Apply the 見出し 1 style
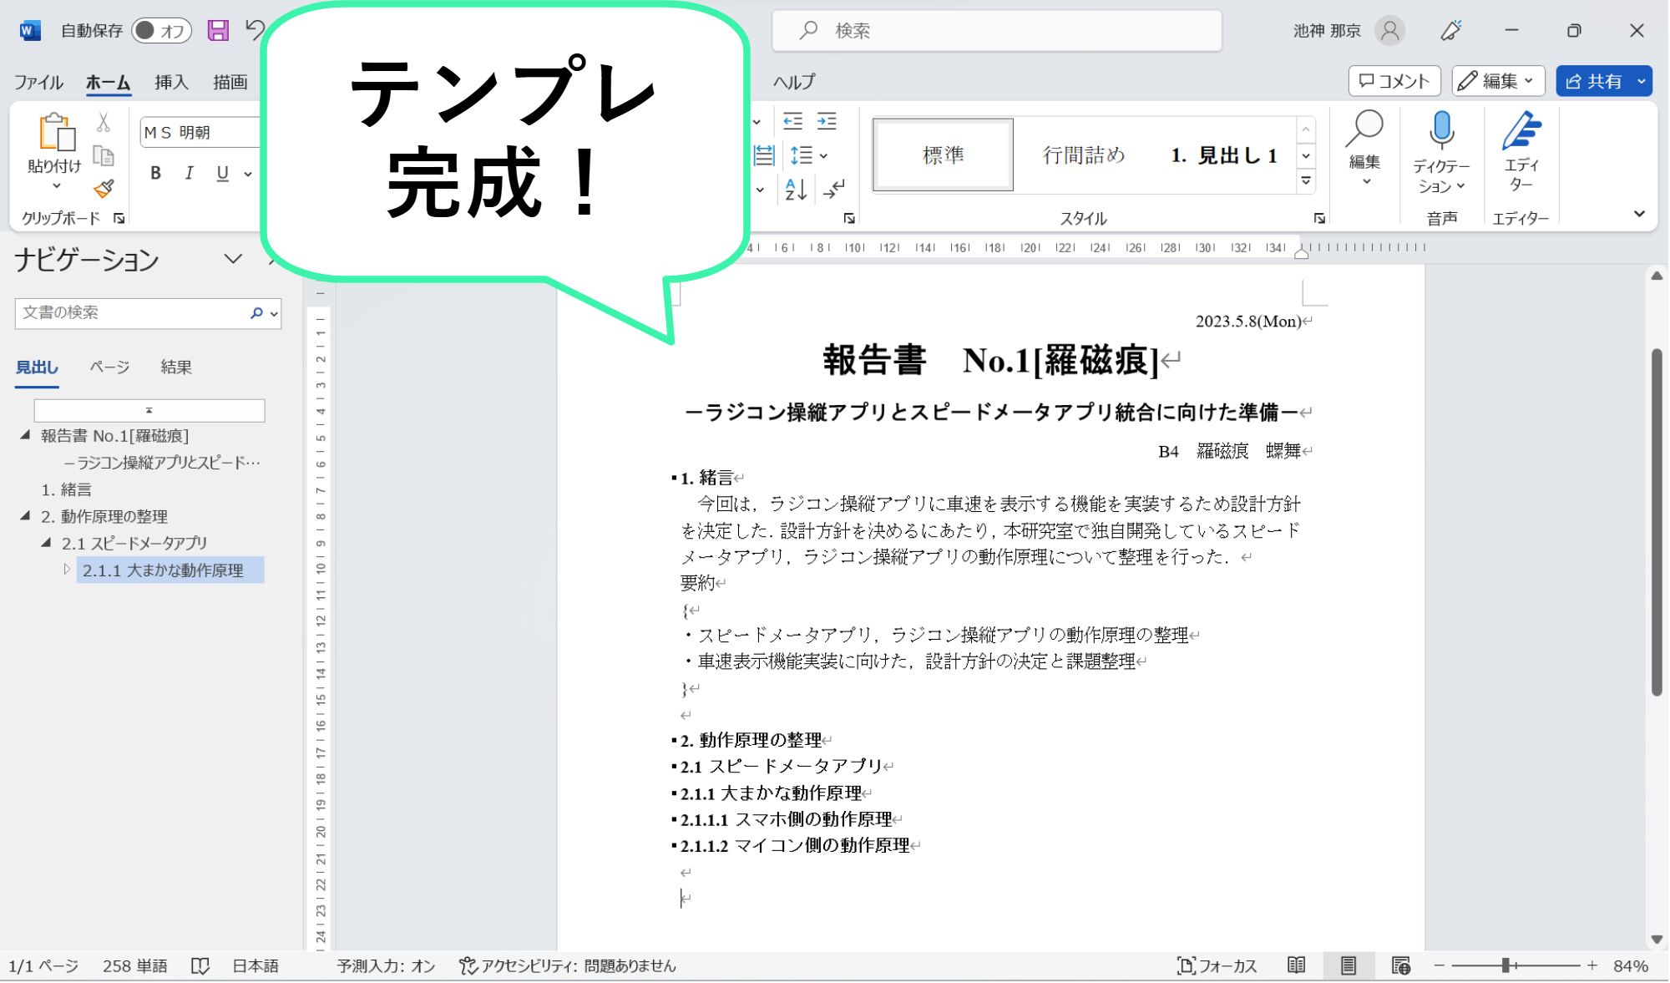Screen dimensions: 1670x983 click(1224, 155)
